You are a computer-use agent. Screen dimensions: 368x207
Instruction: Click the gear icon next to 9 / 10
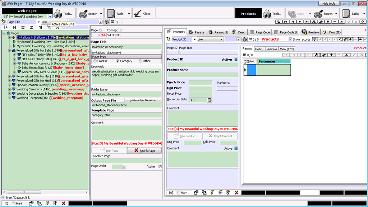[107, 22]
